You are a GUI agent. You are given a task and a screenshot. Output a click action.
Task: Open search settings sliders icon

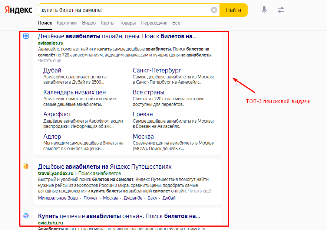281,10
